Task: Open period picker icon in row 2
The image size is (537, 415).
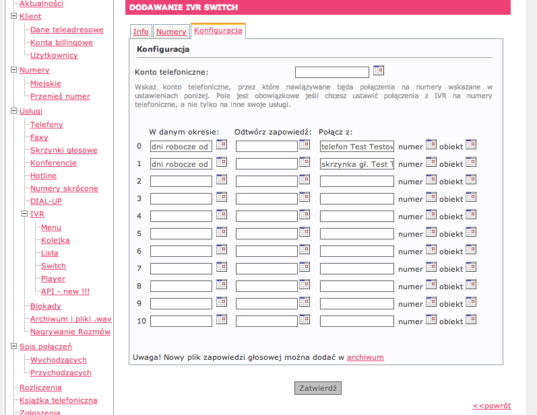Action: pyautogui.click(x=222, y=179)
